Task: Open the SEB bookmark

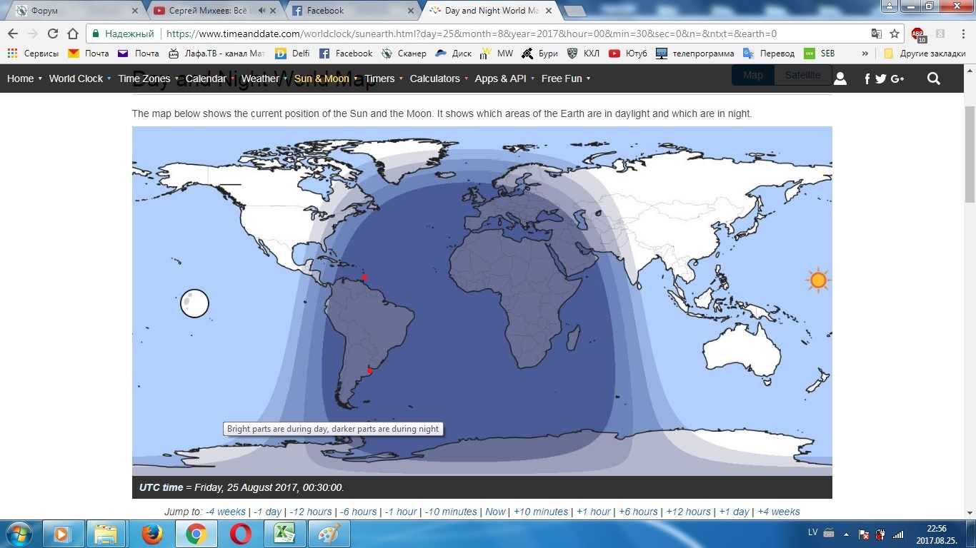Action: (820, 54)
